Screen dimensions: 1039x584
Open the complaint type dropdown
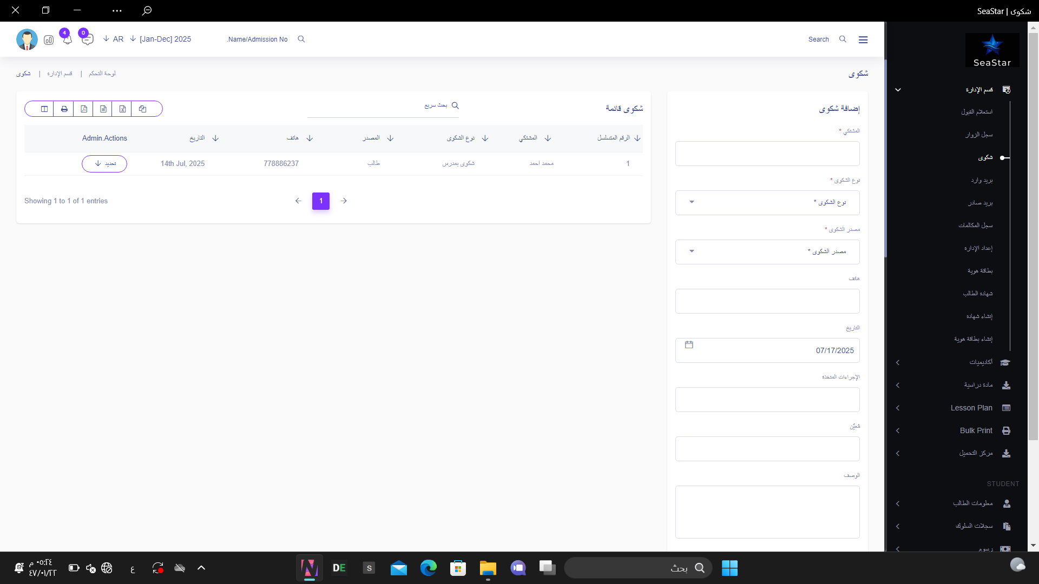[767, 202]
